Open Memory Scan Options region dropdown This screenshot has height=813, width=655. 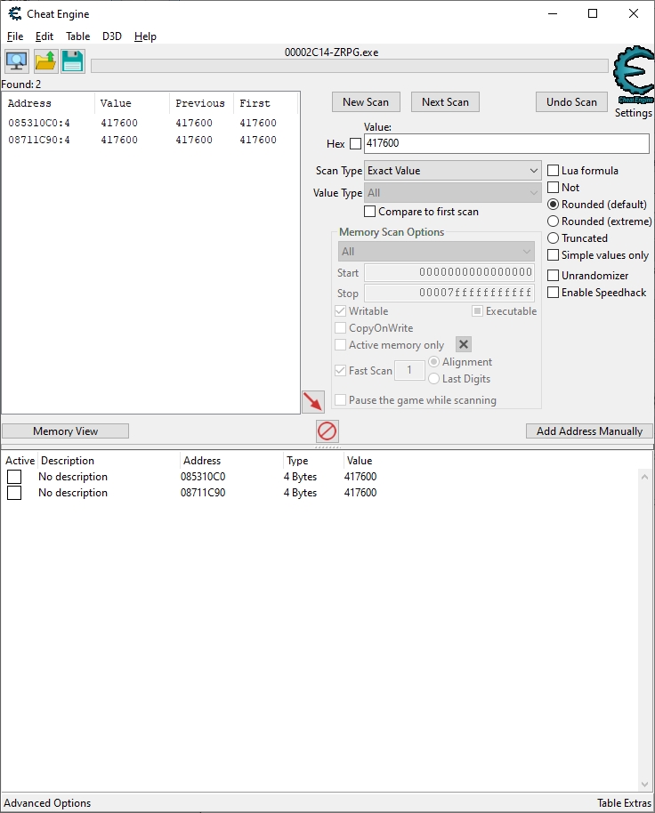point(436,252)
